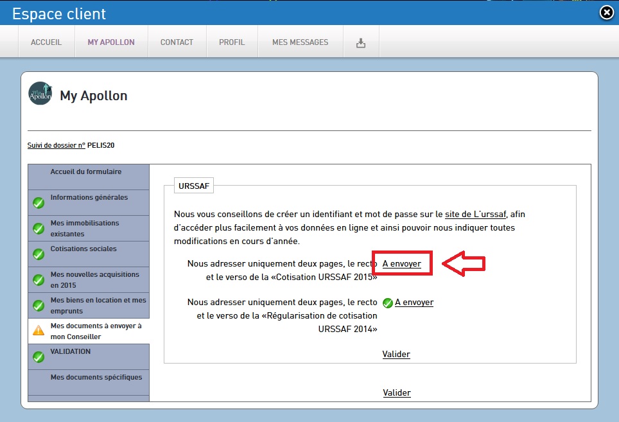The width and height of the screenshot is (619, 422).
Task: Select Mes biens en location et mes emprunts
Action: tap(89, 305)
